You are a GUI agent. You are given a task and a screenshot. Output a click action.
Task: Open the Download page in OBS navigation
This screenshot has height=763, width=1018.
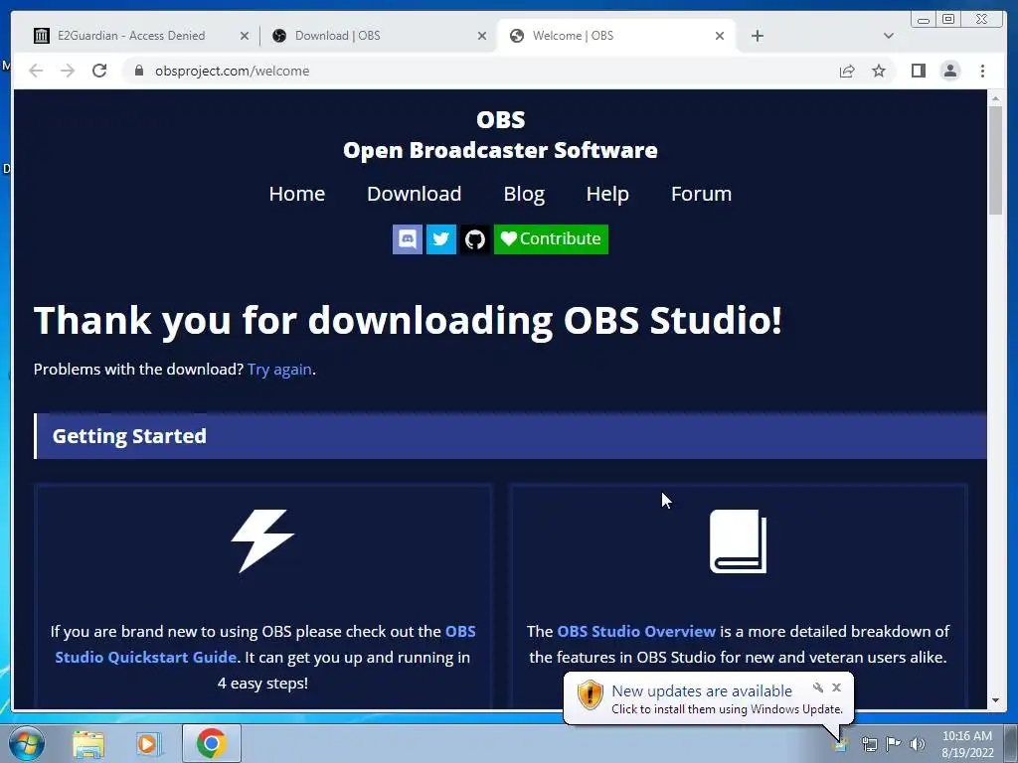tap(415, 194)
